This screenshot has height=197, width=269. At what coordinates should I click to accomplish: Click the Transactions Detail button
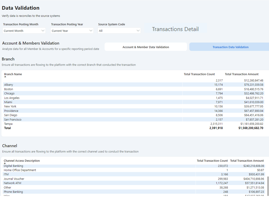click(x=175, y=29)
